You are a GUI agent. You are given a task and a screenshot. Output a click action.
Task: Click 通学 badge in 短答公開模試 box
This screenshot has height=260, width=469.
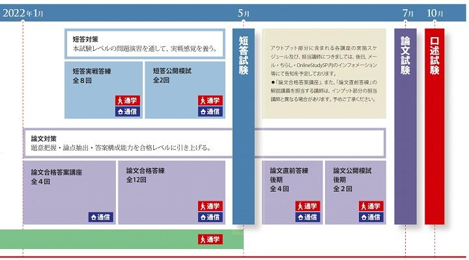click(210, 100)
